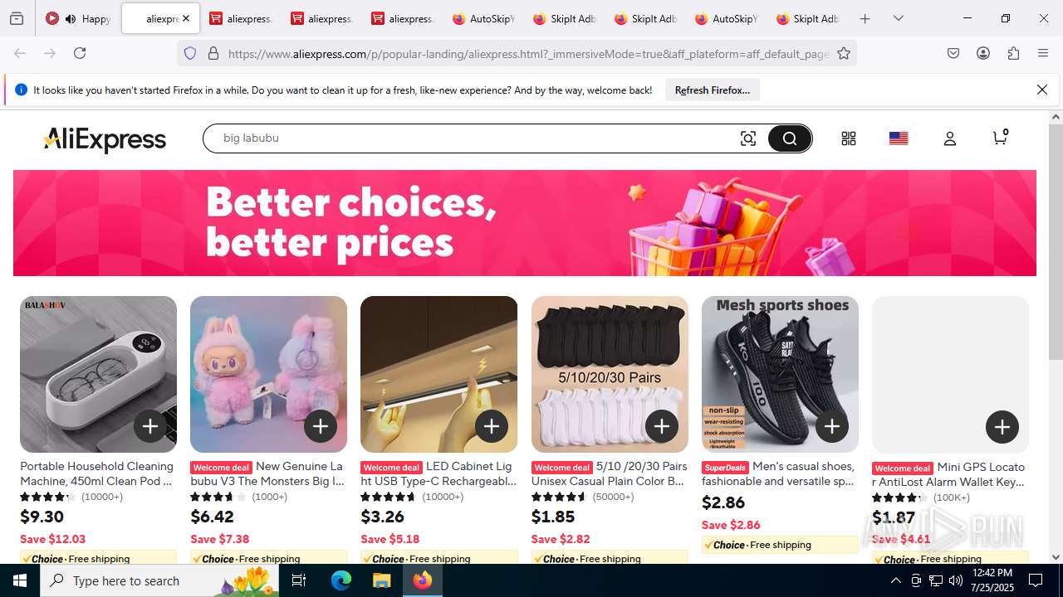Mute the playing Happy tab audio
Screen dimensions: 1063x597
pyautogui.click(x=71, y=18)
